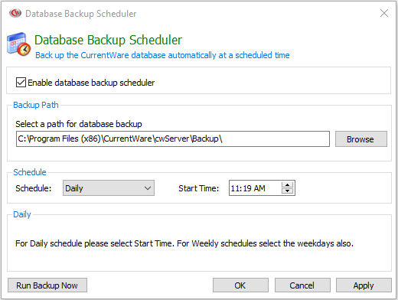
Task: Click the Daily schedule instruction text
Action: [x=184, y=243]
